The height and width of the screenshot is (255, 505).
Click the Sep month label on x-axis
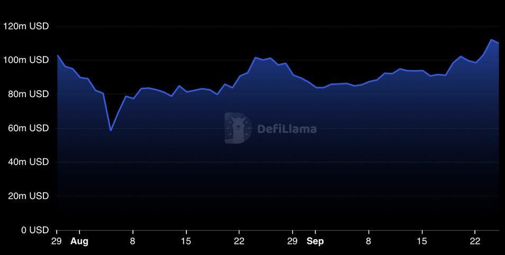coord(315,241)
